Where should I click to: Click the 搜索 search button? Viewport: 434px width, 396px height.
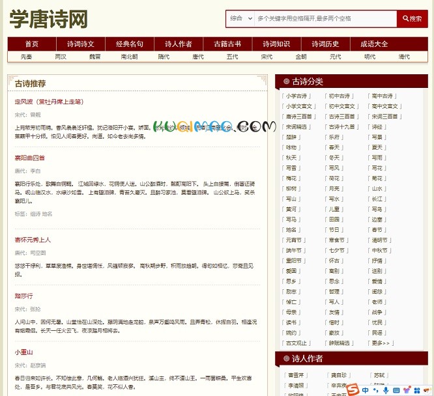(412, 18)
